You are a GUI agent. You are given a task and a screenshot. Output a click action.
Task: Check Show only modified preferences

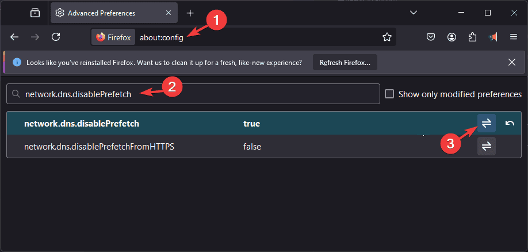(389, 94)
